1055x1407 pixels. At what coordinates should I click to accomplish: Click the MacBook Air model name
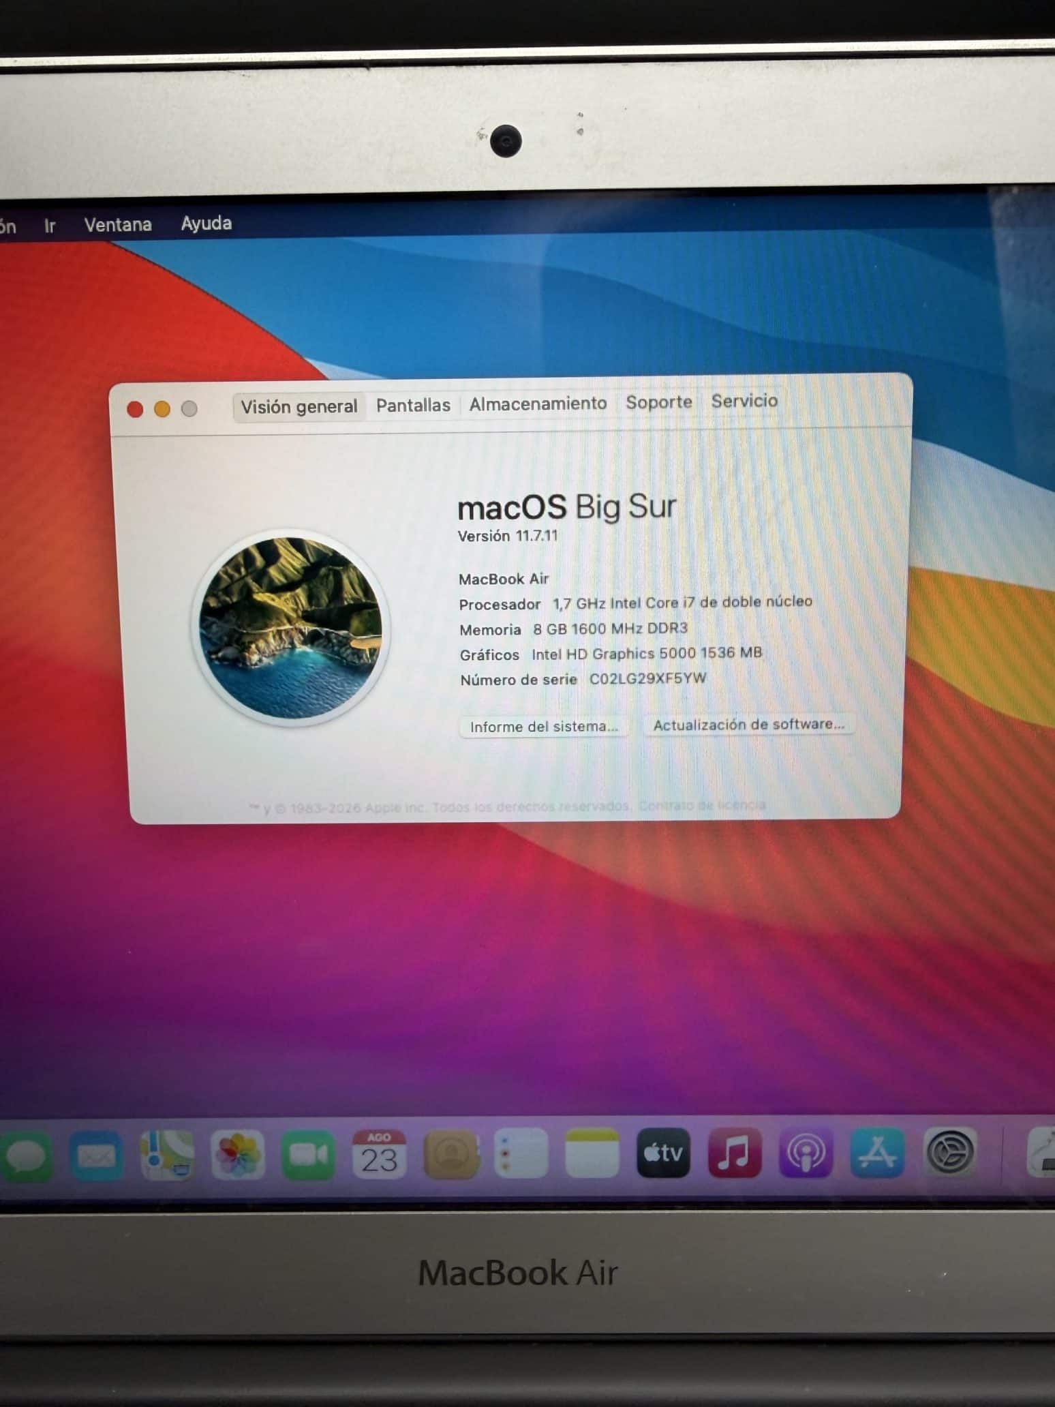point(504,579)
